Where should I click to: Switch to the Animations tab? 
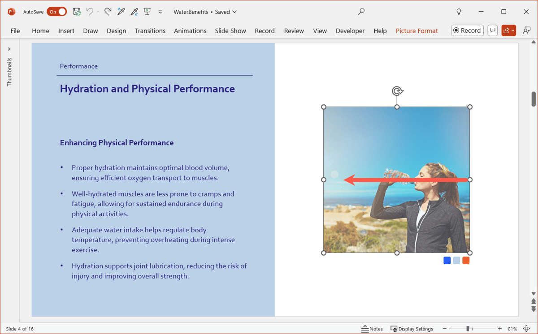(191, 31)
